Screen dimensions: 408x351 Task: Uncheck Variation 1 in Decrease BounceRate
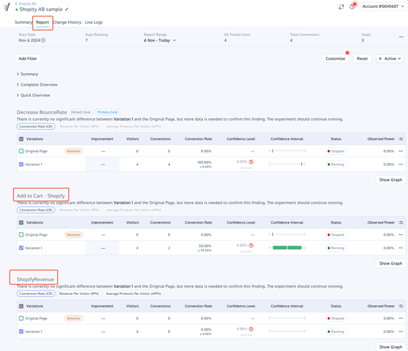click(21, 165)
